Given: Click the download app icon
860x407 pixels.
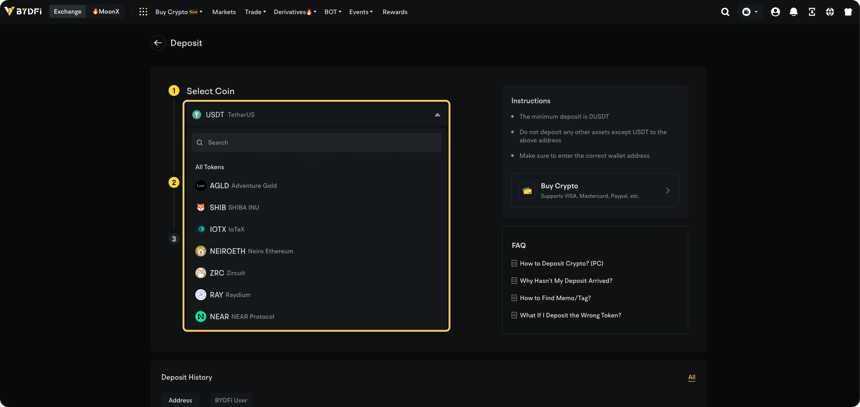Looking at the screenshot, I should tap(811, 12).
